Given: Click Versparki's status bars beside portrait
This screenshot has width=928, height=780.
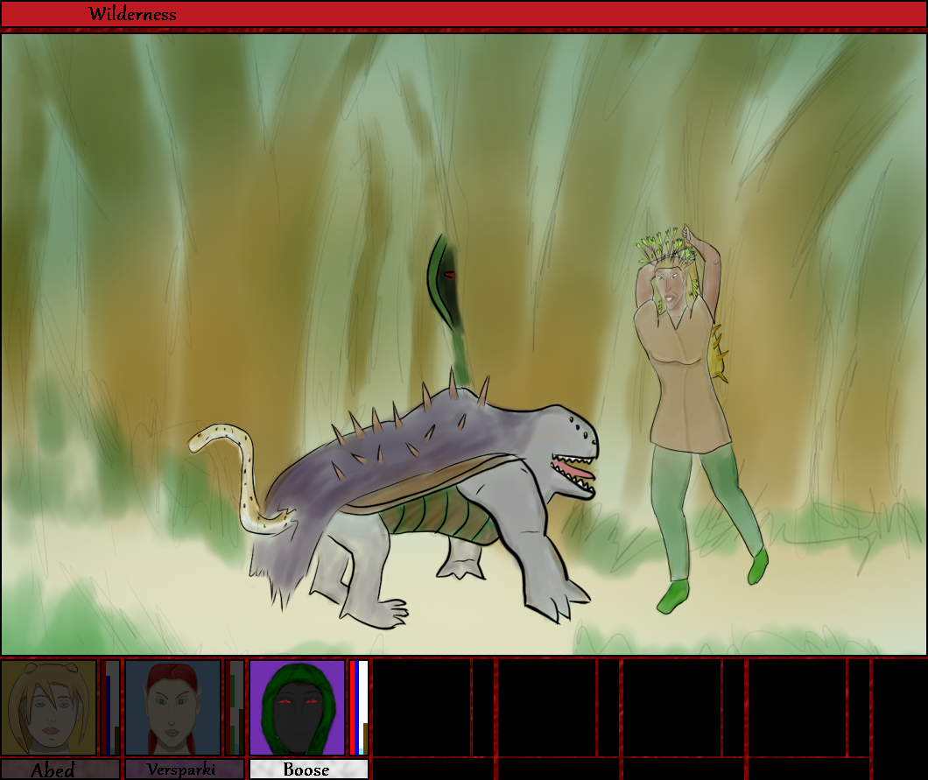Looking at the screenshot, I should coord(235,707).
